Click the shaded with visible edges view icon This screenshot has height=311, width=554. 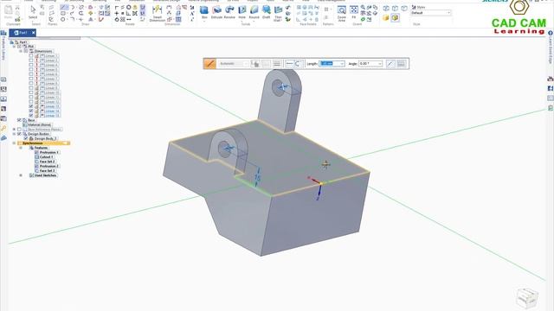click(x=395, y=17)
